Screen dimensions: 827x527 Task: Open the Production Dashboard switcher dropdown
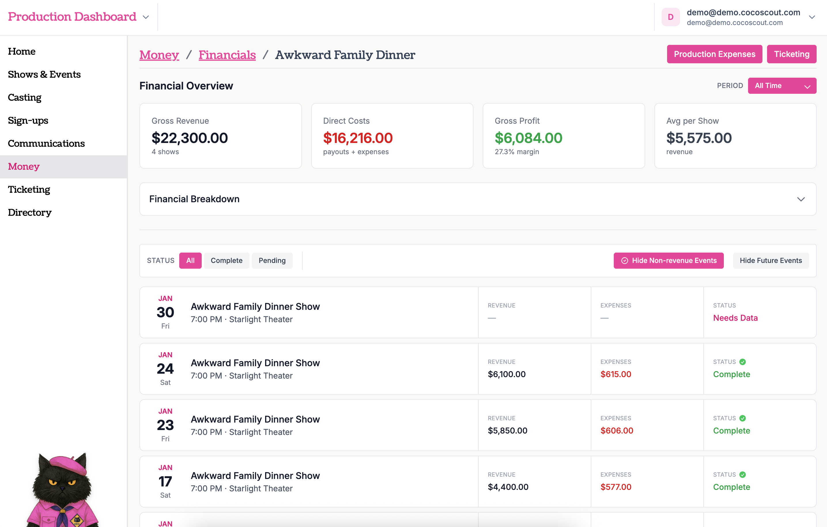(146, 16)
